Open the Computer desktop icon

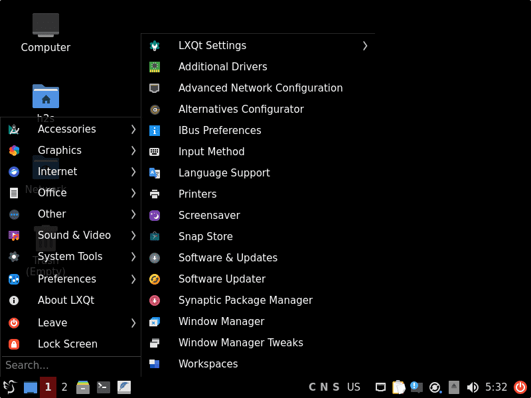(46, 27)
